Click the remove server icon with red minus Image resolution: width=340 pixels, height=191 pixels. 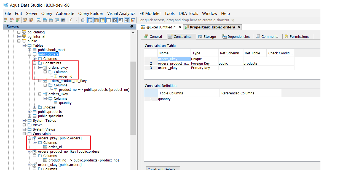point(12,20)
